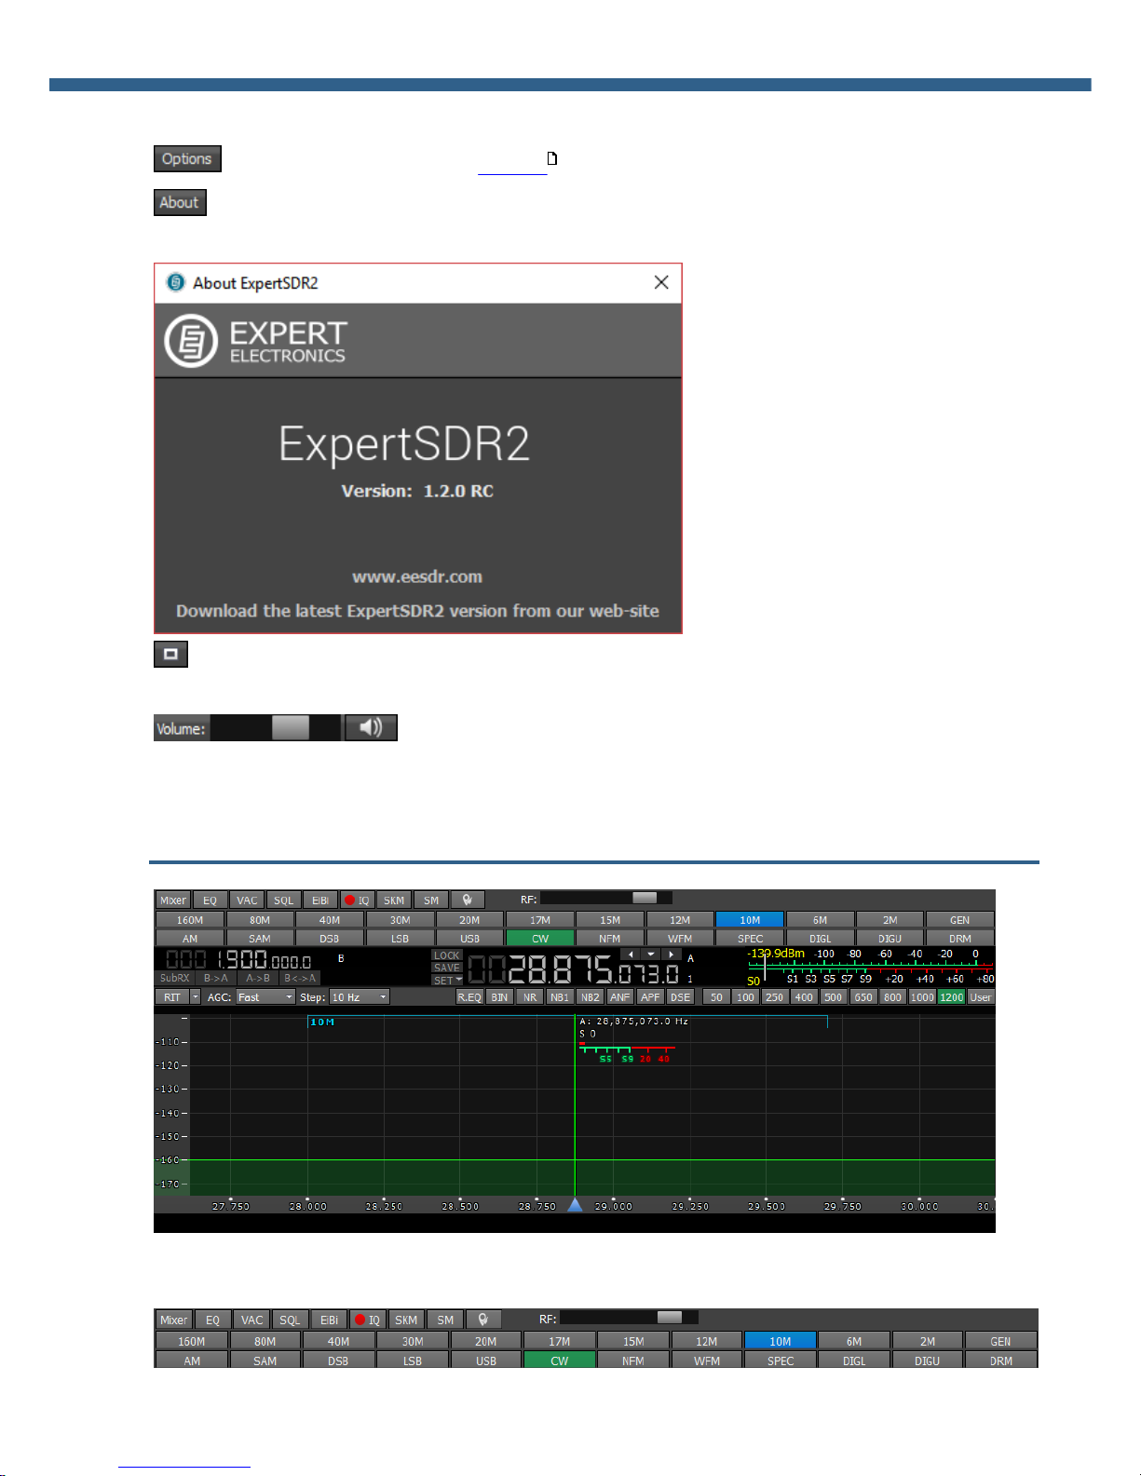Image resolution: width=1141 pixels, height=1476 pixels.
Task: Click the small document icon beside the underlined link
Action: point(552,158)
